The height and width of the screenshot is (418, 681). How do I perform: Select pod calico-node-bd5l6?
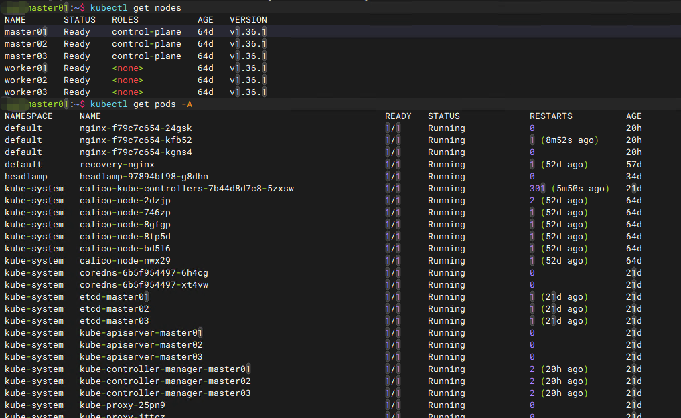click(x=125, y=249)
